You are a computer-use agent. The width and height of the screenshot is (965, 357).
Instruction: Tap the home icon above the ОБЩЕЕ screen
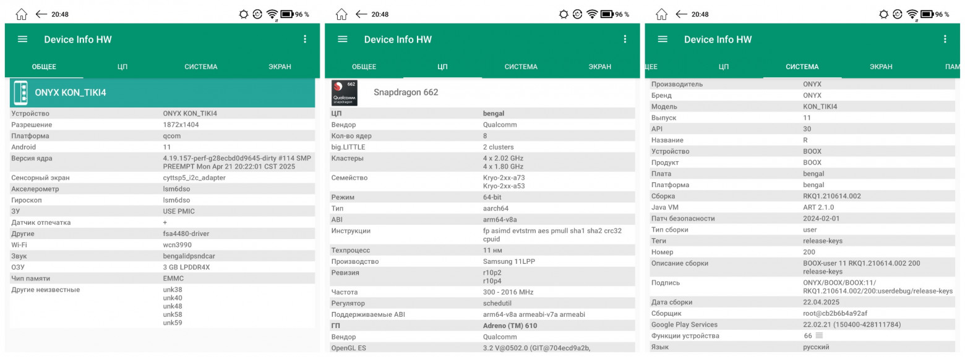click(22, 14)
